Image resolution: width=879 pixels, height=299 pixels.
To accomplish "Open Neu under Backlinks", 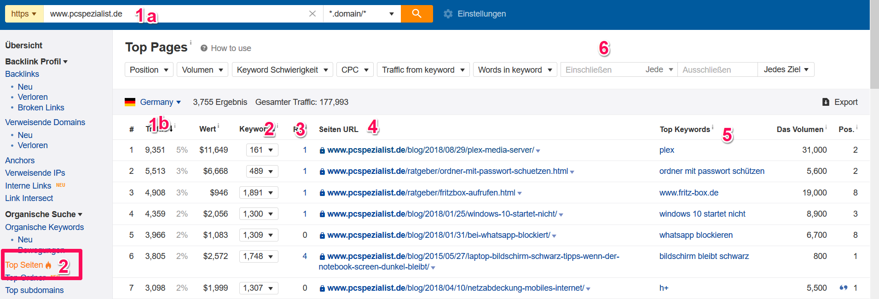I will click(25, 87).
